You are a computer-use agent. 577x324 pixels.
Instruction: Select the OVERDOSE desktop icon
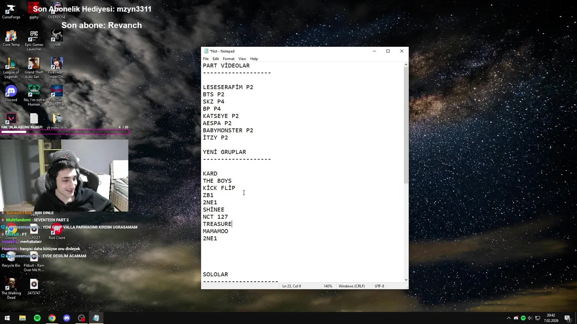point(57,11)
